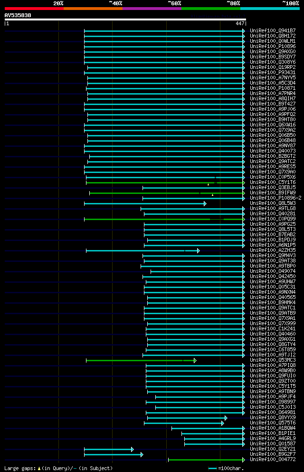Screen dimensions: 304x472
Task: Click the green ~80% identity legend segment
Action: [211, 9]
